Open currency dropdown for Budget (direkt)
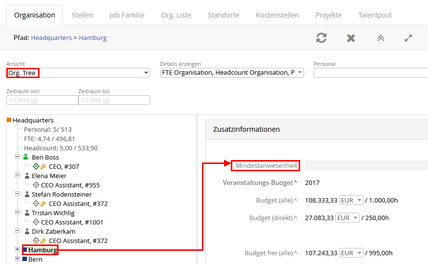Screen dimensions: 428x264 (347, 218)
